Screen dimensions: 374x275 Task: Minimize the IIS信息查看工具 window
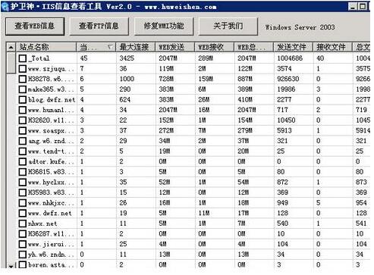(x=353, y=6)
